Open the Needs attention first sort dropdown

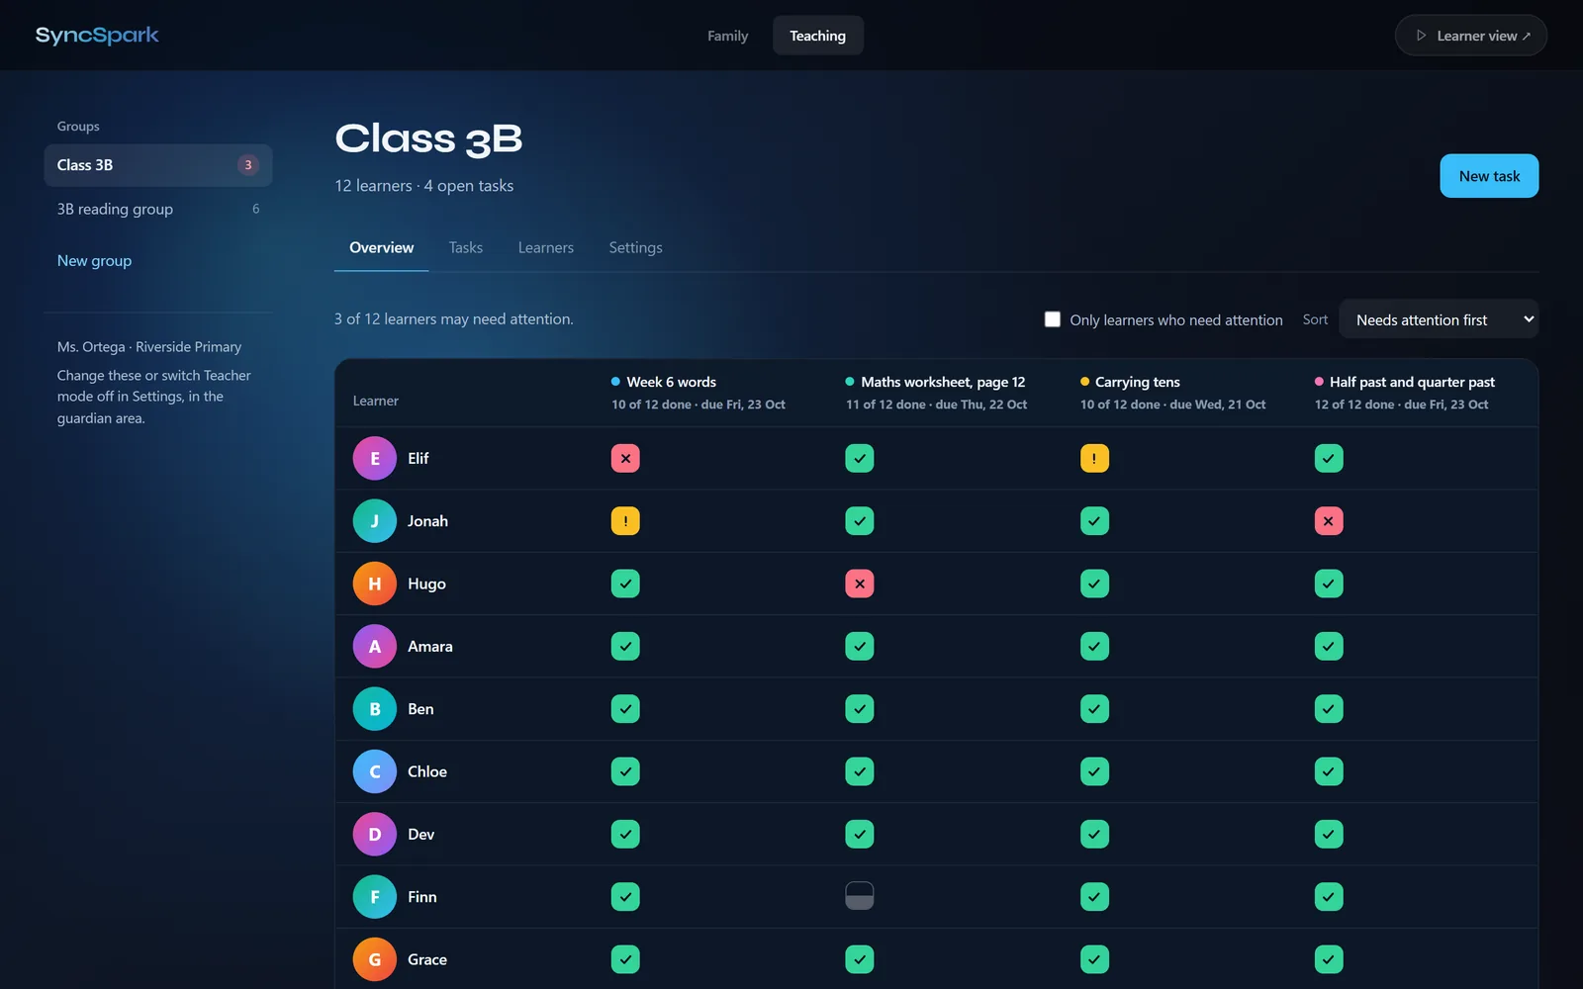[1439, 319]
